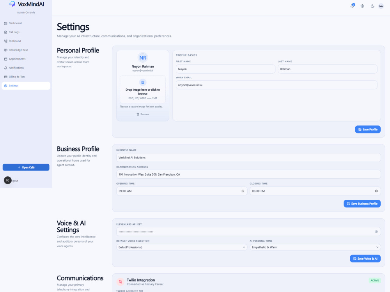Click the Dashboard sidebar icon
The height and width of the screenshot is (292, 390).
tap(6, 23)
